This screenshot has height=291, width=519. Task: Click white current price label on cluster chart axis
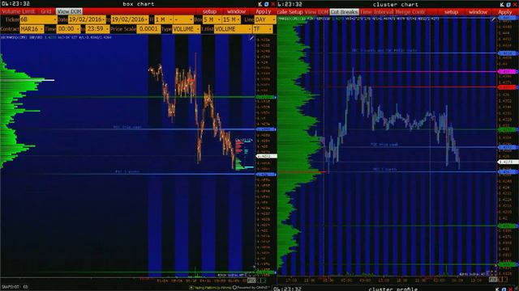508,162
